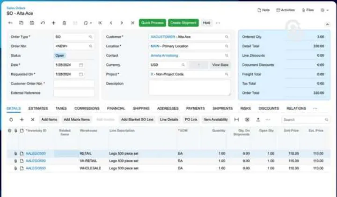Click the back arrow in the toolbar
Image resolution: width=337 pixels, height=197 pixels.
(10, 23)
